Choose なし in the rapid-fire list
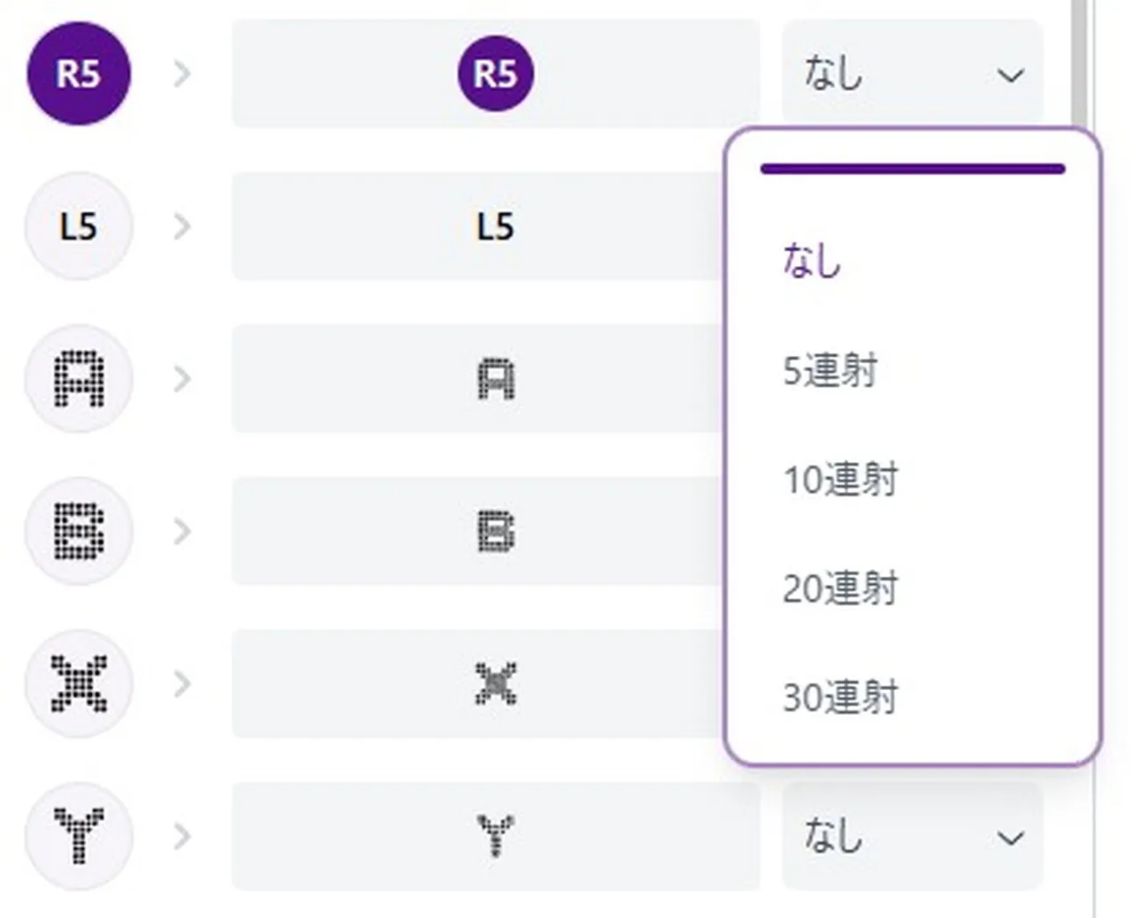 (x=813, y=262)
